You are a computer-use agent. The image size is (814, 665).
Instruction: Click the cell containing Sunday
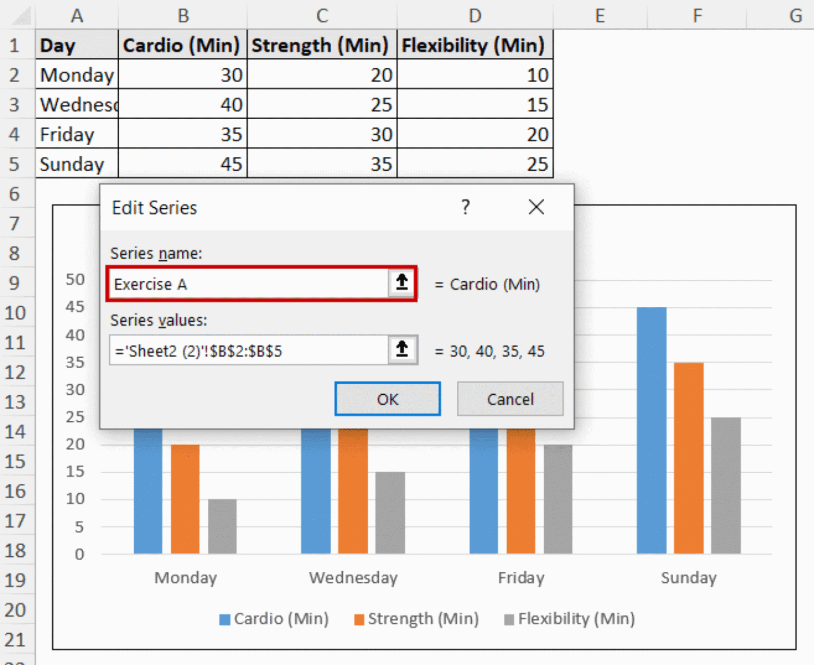click(76, 164)
